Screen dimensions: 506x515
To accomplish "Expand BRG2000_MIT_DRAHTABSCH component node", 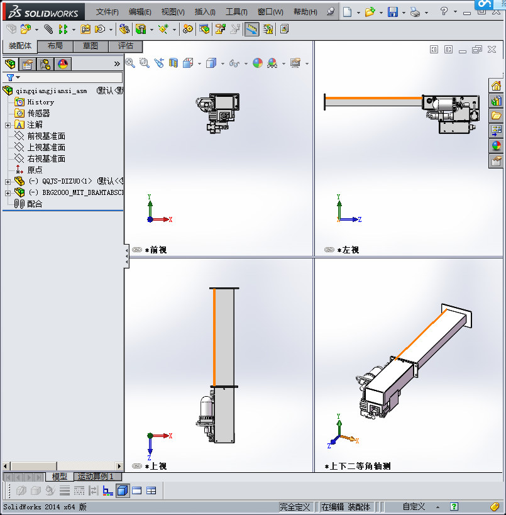I will point(8,193).
